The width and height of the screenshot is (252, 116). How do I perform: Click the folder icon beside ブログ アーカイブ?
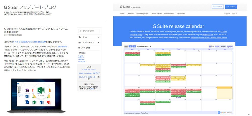coord(80,43)
